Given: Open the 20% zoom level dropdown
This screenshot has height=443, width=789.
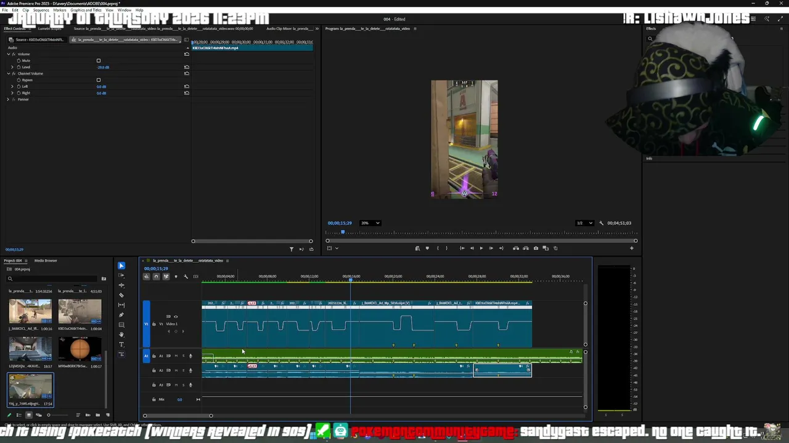Looking at the screenshot, I should 370,223.
